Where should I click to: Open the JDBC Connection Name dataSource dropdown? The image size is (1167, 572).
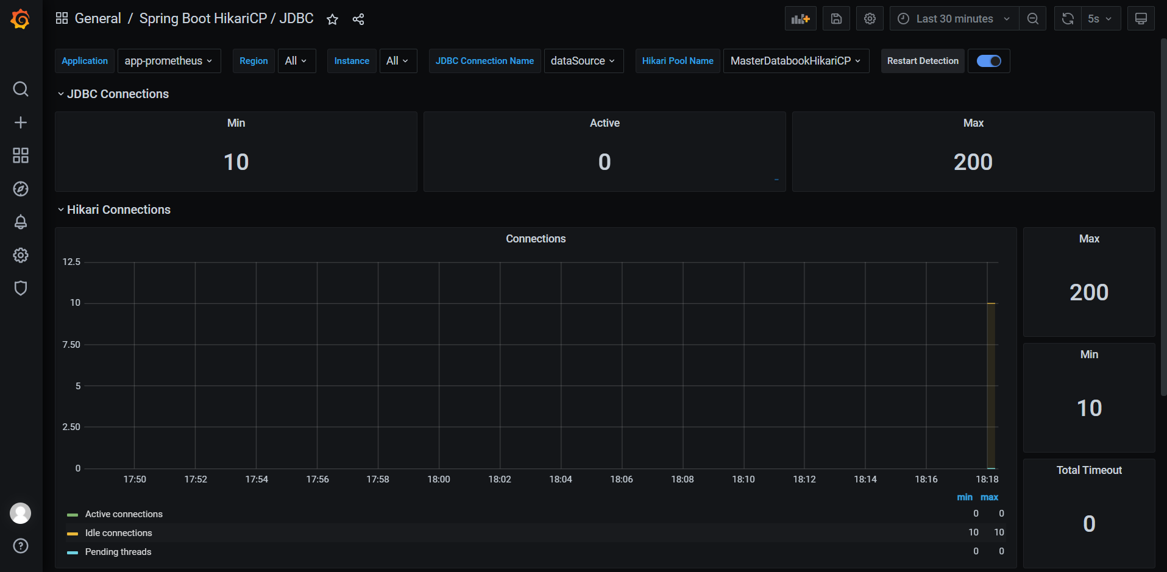[583, 61]
